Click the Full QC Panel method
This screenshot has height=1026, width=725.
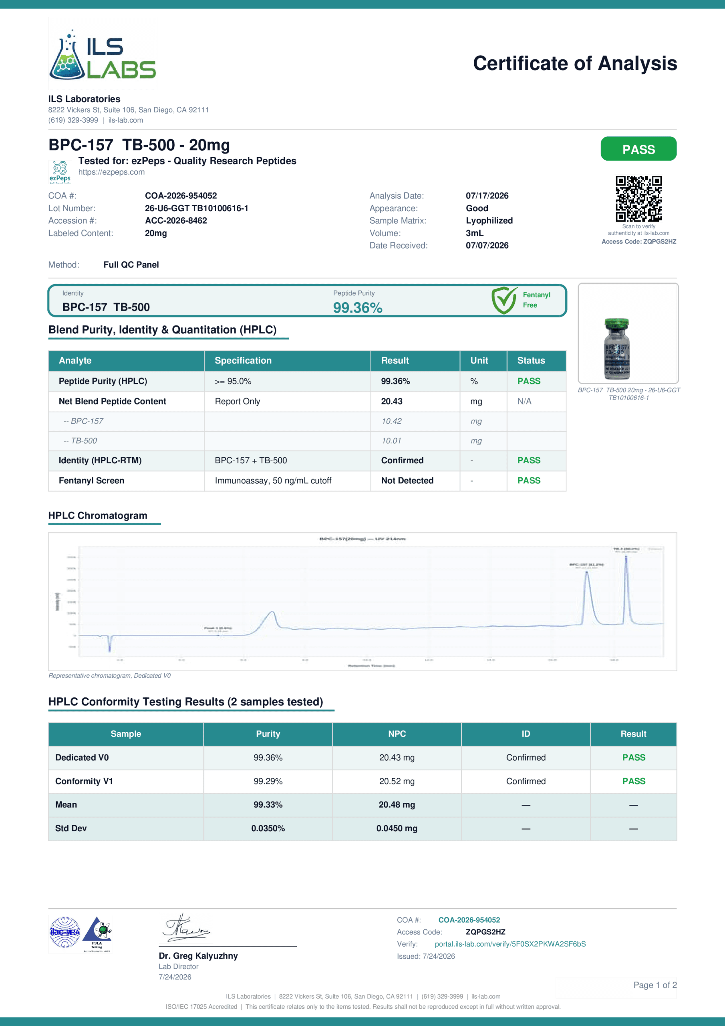coord(131,265)
